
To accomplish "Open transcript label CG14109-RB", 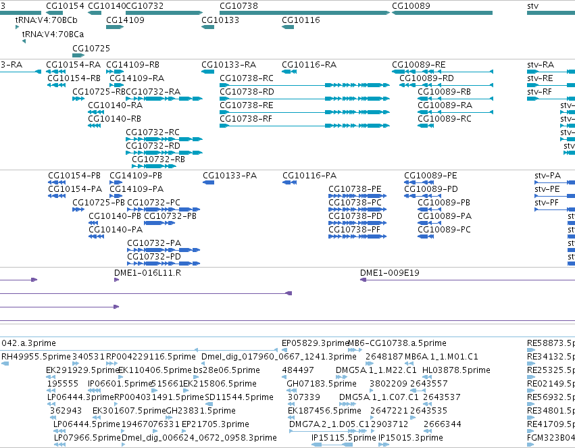I will pyautogui.click(x=132, y=65).
